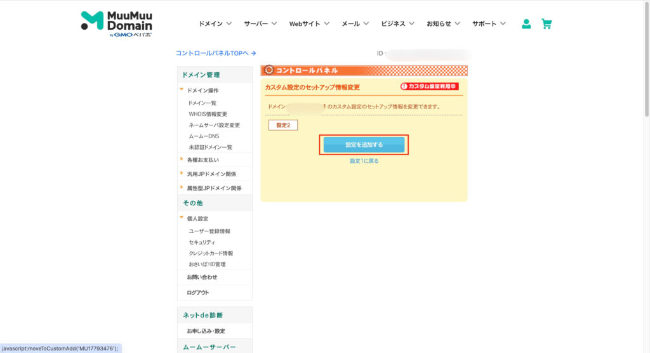Collapse the ドメイン操作 sidebar section

202,91
